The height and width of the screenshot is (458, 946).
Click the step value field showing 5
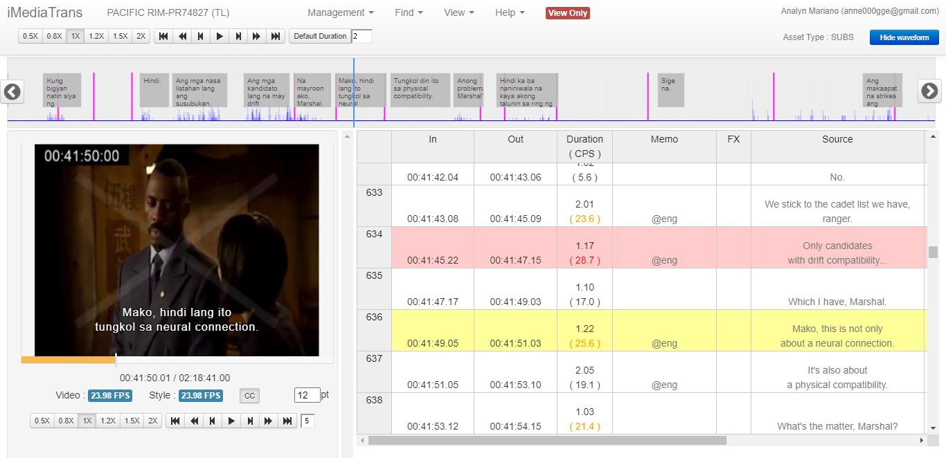[x=307, y=421]
